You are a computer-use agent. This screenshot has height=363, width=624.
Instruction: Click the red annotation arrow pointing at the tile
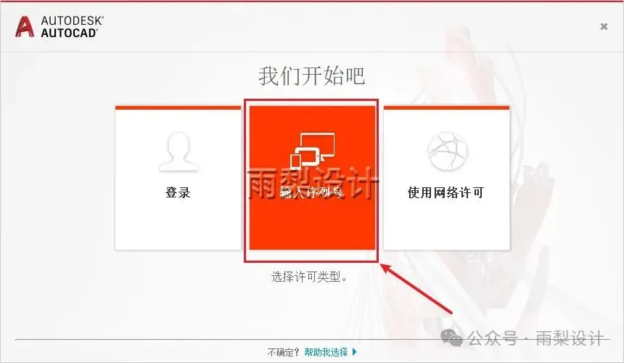[x=417, y=289]
